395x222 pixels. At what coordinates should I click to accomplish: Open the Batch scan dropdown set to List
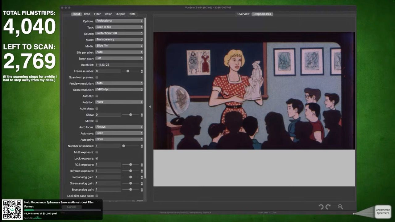(x=119, y=58)
